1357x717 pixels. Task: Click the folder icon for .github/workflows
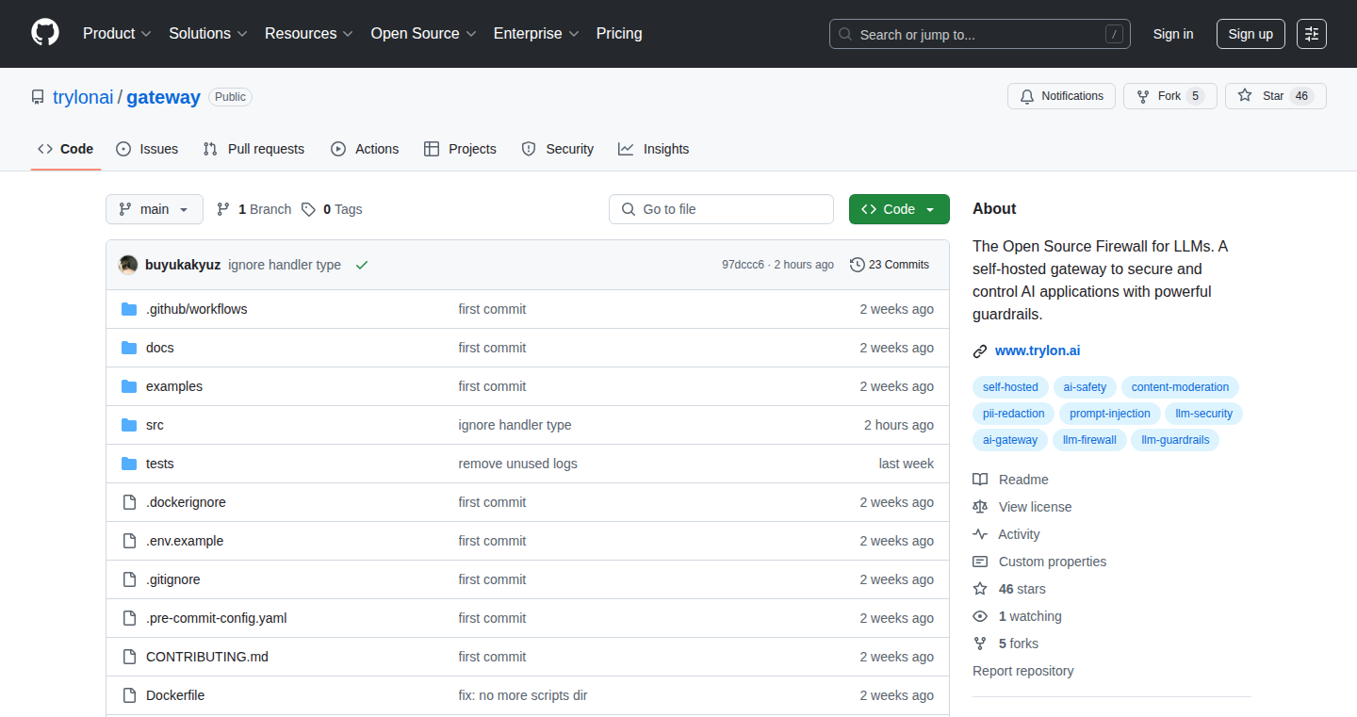point(129,309)
